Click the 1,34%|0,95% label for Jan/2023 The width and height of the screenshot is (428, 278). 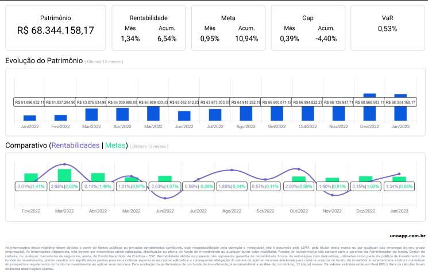399,187
